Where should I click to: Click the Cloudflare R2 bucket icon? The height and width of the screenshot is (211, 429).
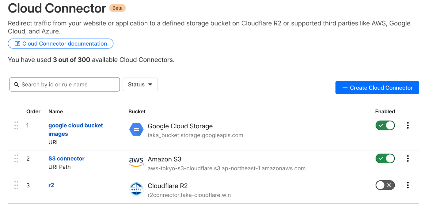tap(136, 189)
